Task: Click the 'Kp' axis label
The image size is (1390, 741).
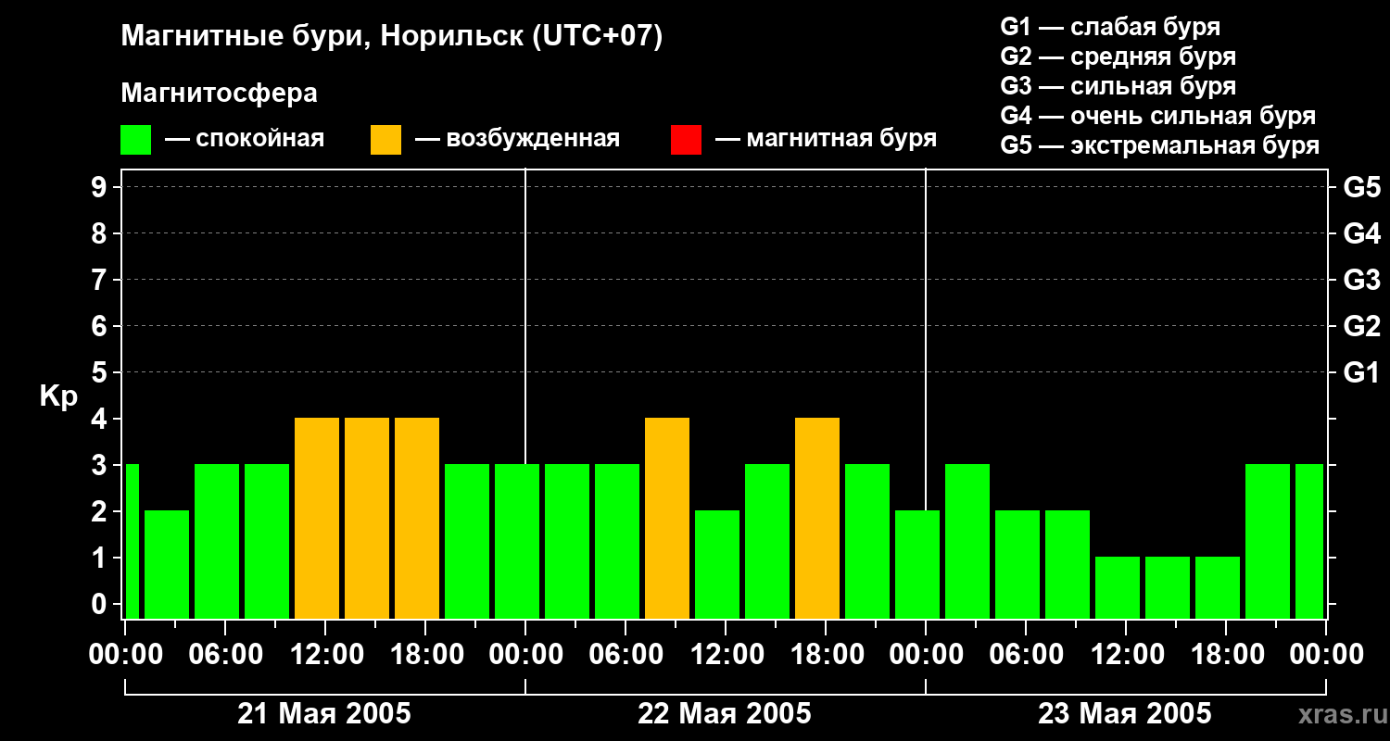Action: (x=59, y=397)
